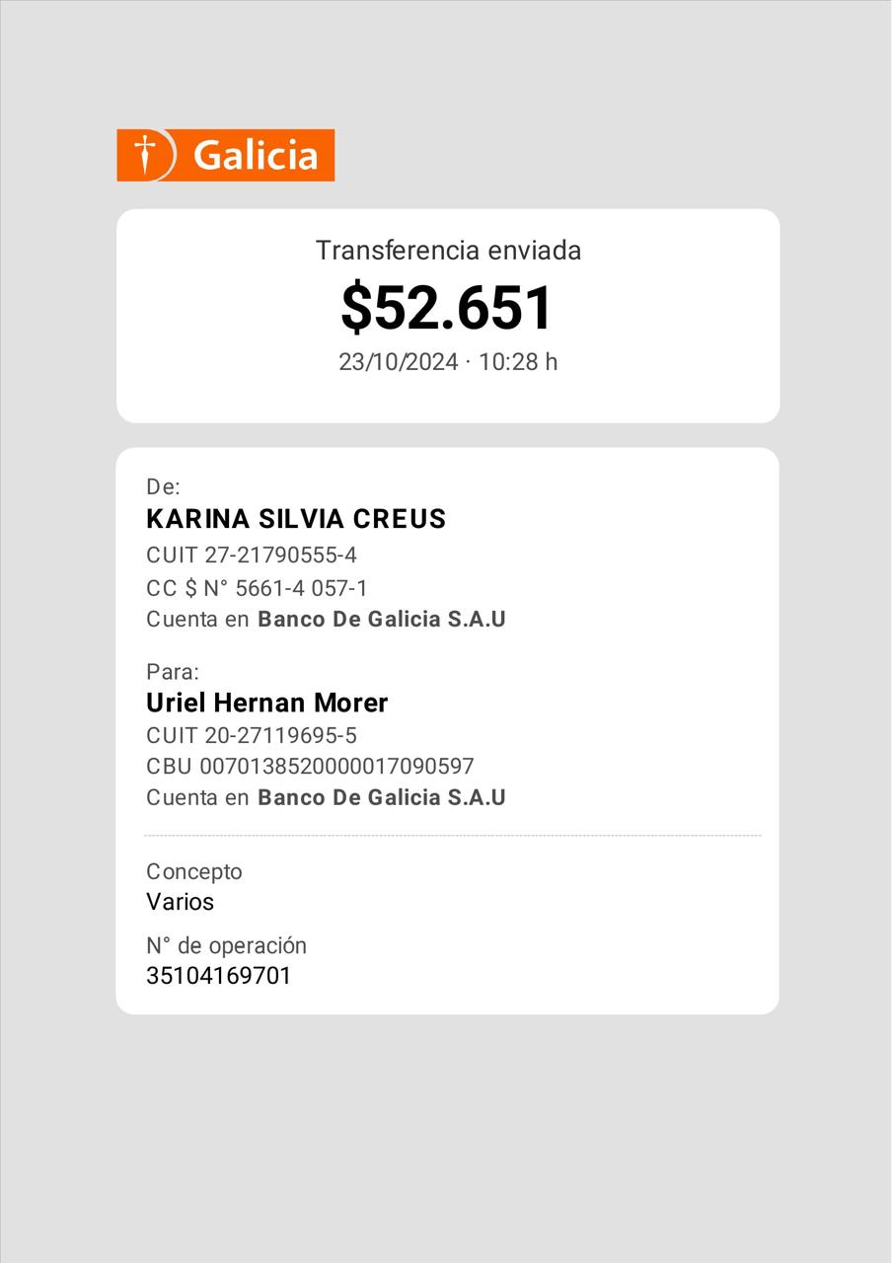Click the recipient's Banco De Galicia S.A.U text

382,797
